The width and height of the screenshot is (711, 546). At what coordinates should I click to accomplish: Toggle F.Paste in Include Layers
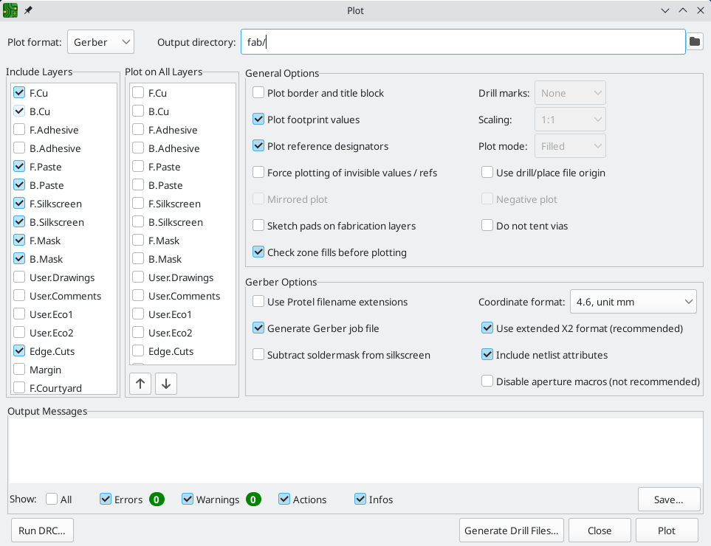[19, 166]
